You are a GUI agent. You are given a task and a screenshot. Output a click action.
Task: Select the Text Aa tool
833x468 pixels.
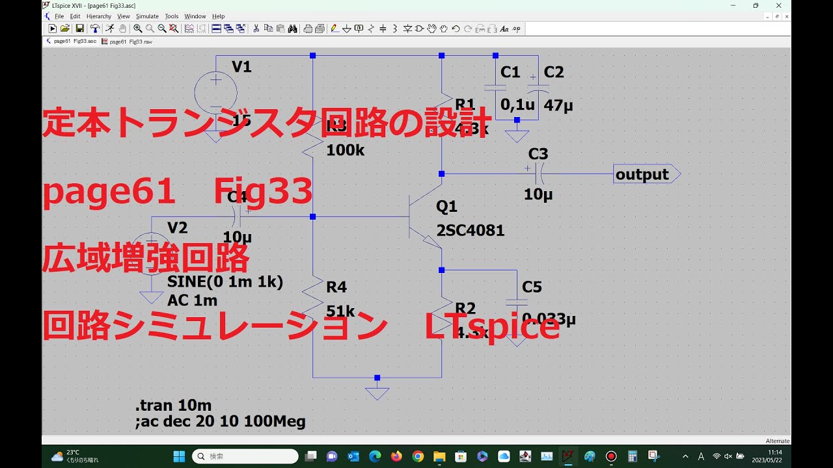[x=504, y=29]
